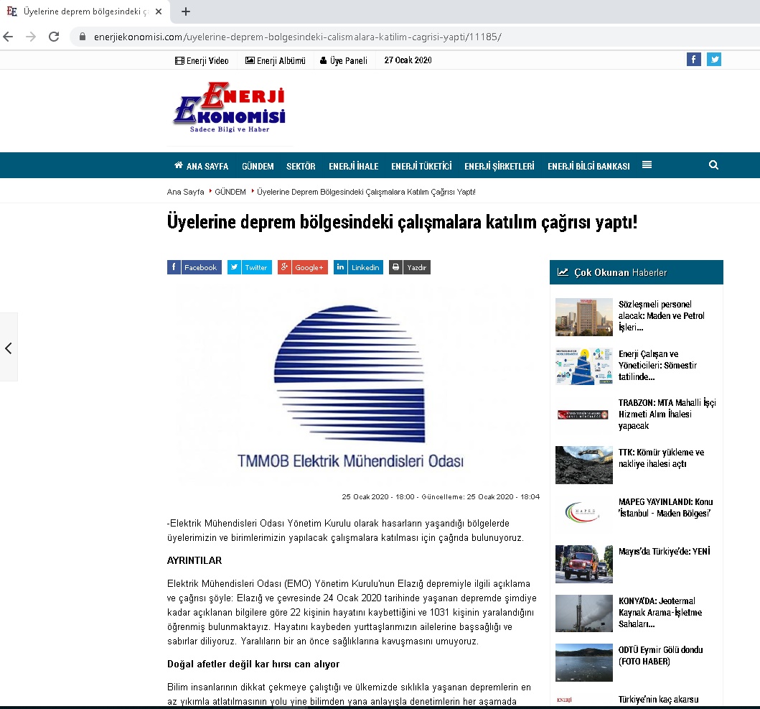This screenshot has width=760, height=709.
Task: Open ODTÜ Eymir Gölü thumbnail
Action: click(x=584, y=662)
